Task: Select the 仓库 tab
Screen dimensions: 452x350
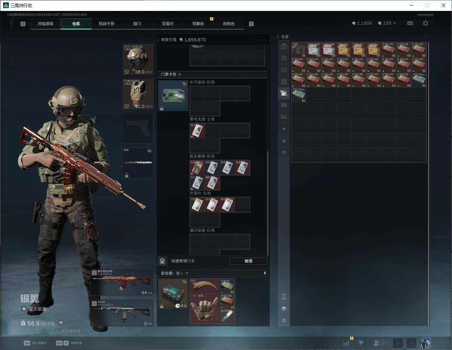Action: click(x=76, y=24)
